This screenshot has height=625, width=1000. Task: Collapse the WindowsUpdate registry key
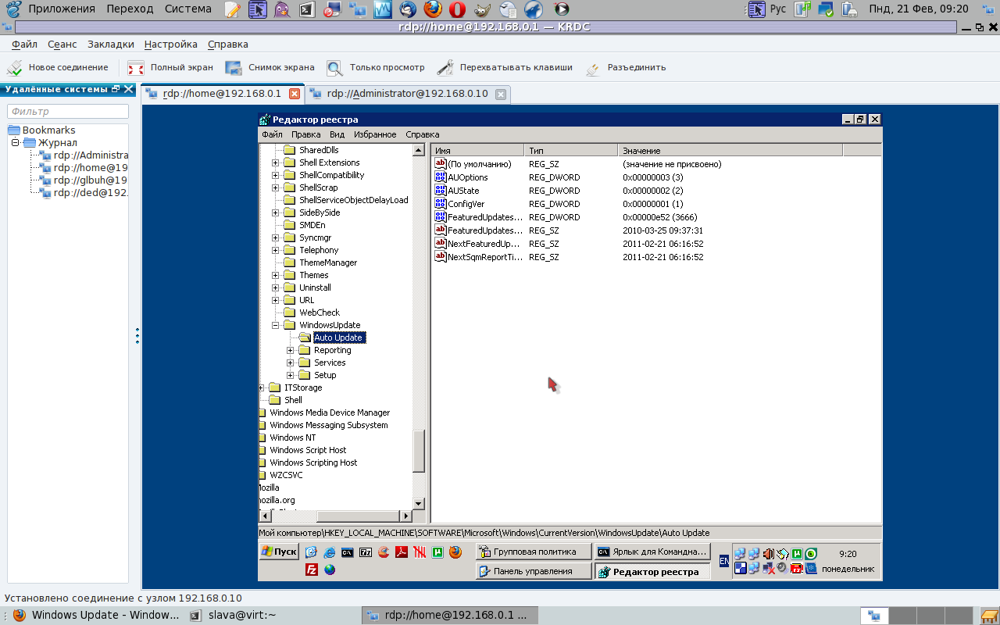276,325
